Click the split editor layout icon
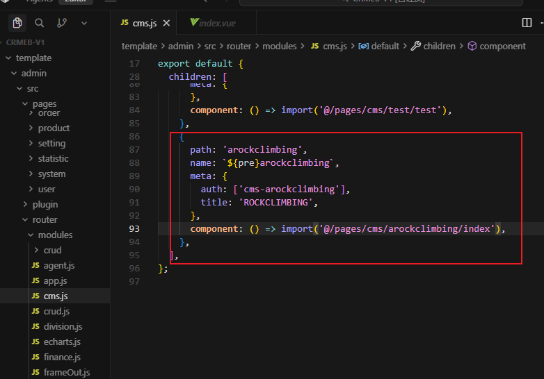 pos(527,23)
